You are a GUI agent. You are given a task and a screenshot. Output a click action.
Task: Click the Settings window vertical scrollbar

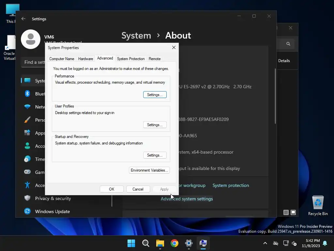[x=275, y=96]
